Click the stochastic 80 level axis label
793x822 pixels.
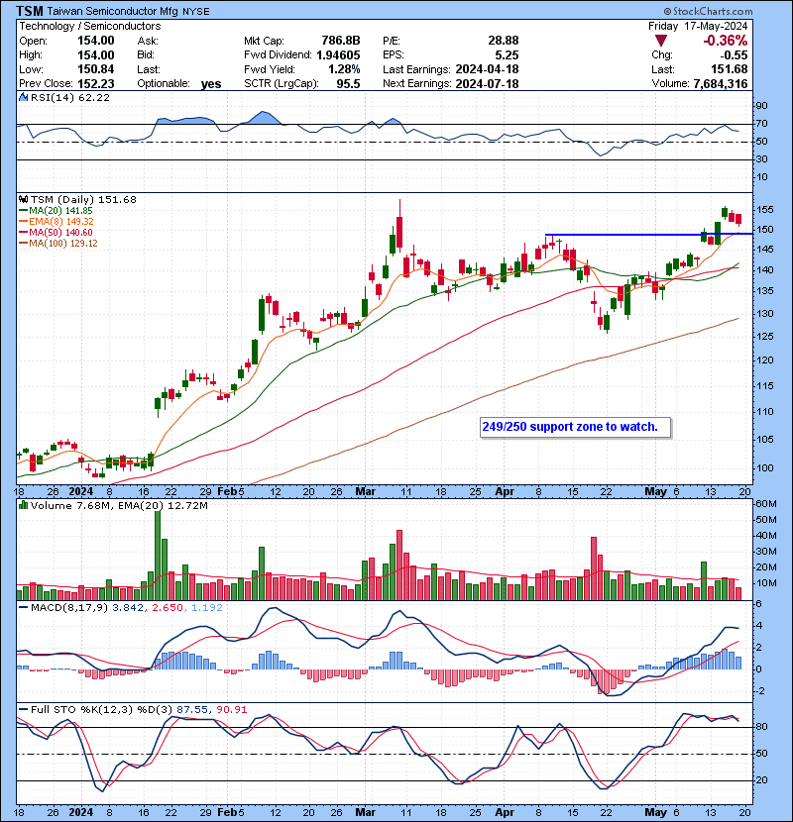pos(761,727)
